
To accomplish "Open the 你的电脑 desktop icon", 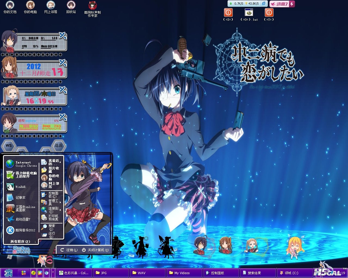I will 30,7.
